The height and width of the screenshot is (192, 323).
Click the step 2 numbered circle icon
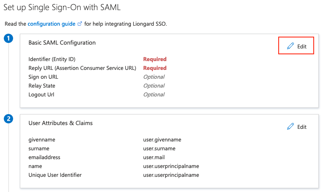pos(8,119)
